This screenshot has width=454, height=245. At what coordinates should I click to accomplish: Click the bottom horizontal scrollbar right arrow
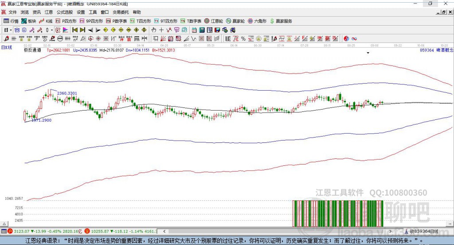pyautogui.click(x=390, y=231)
